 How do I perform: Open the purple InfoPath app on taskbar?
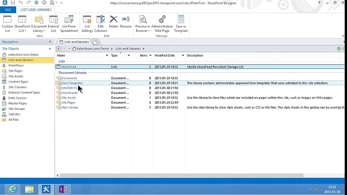pos(63,189)
